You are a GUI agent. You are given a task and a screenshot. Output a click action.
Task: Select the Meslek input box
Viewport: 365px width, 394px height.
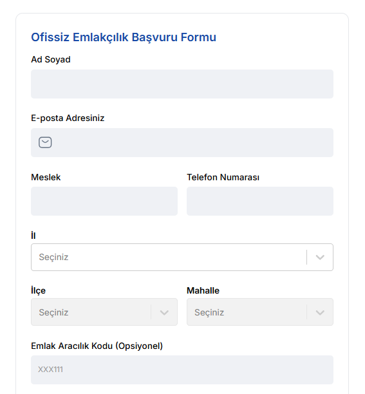click(104, 201)
